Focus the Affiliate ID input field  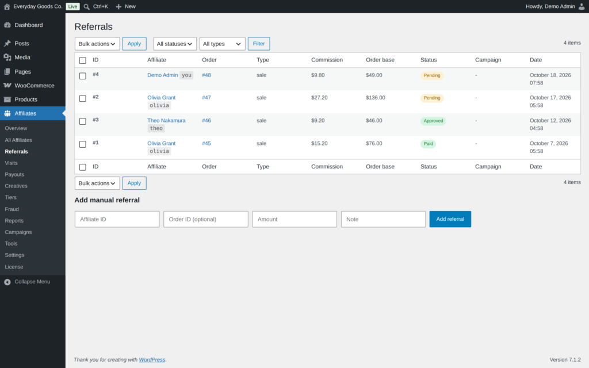(x=117, y=219)
